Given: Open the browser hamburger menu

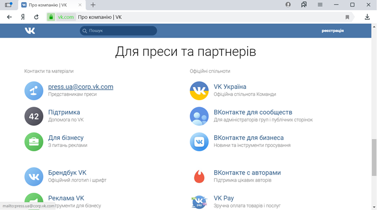Looking at the screenshot, I should coord(320,4).
